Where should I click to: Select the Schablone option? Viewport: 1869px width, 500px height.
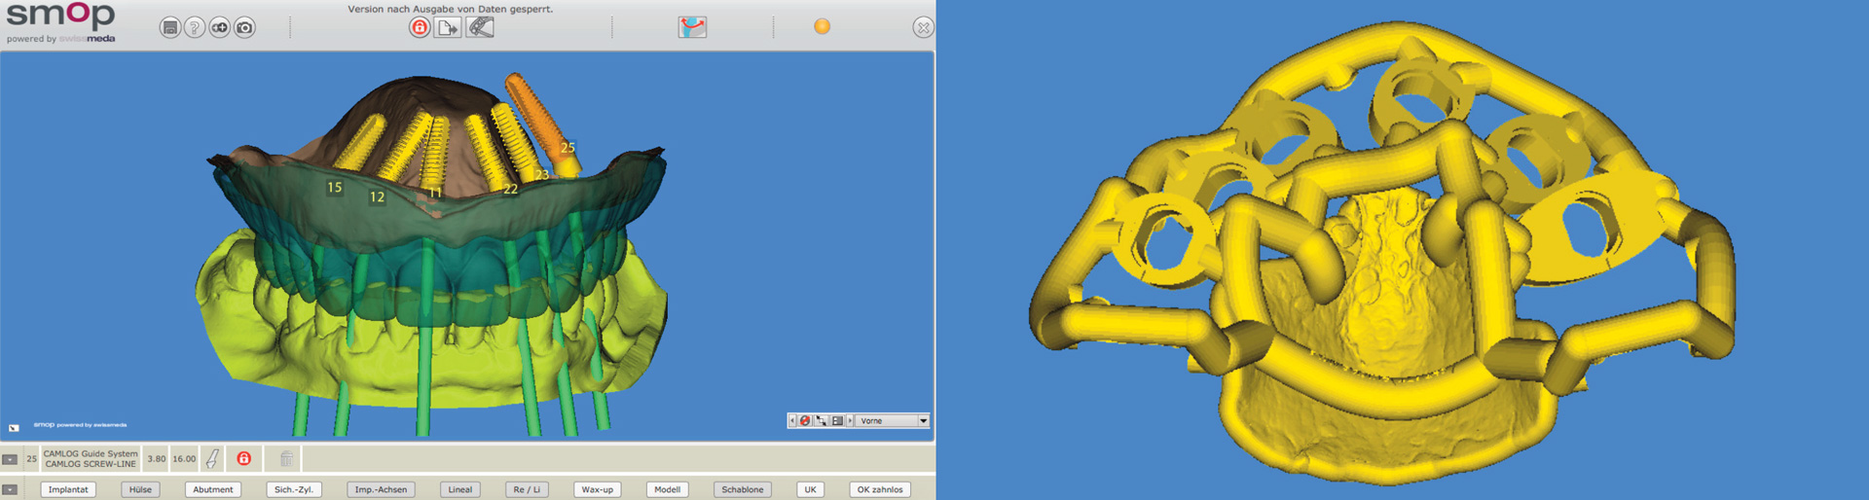[x=743, y=489]
